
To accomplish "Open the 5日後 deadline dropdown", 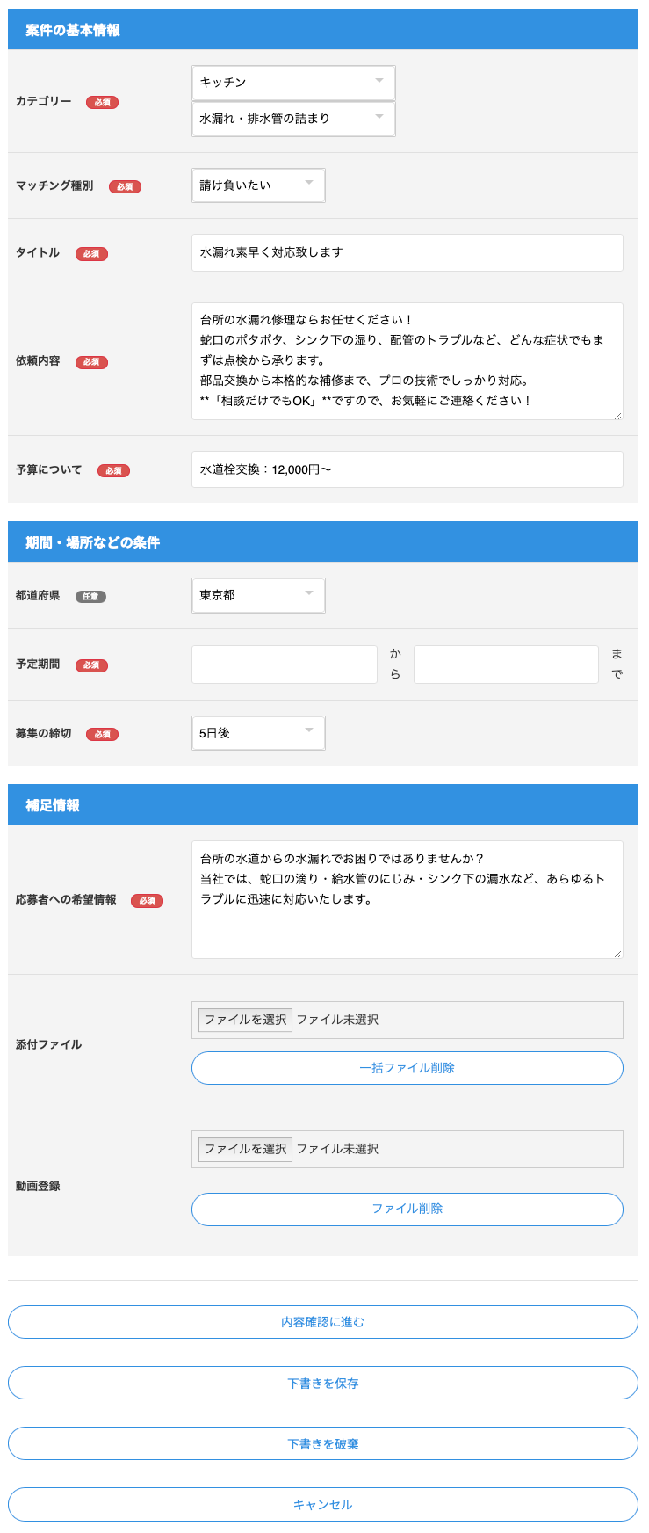I will 257,733.
